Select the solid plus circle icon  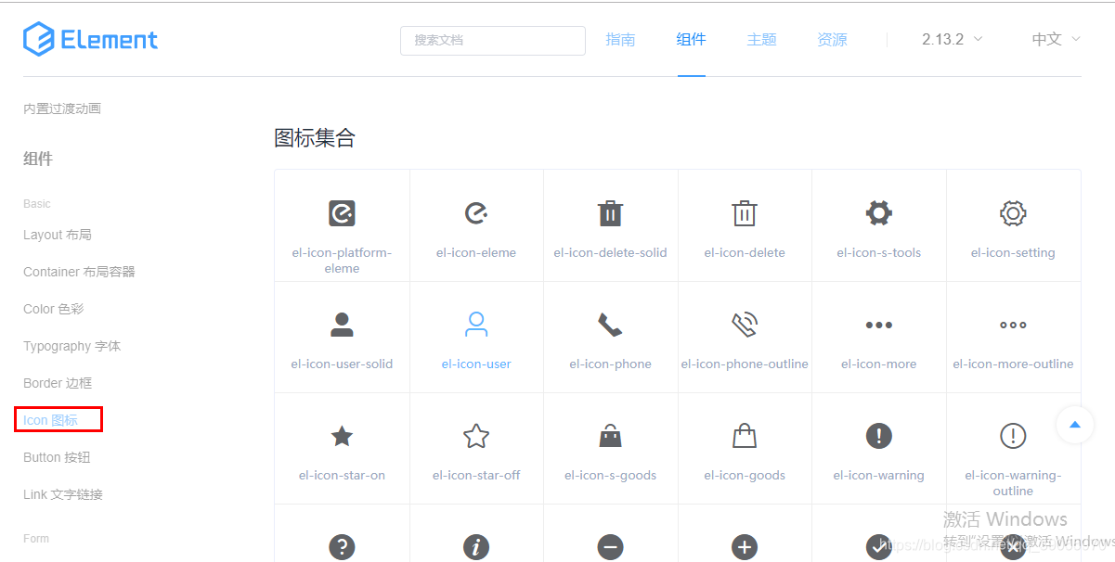click(745, 547)
